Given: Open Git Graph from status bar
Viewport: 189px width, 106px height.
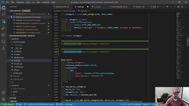Looking at the screenshot, I should click(69, 104).
